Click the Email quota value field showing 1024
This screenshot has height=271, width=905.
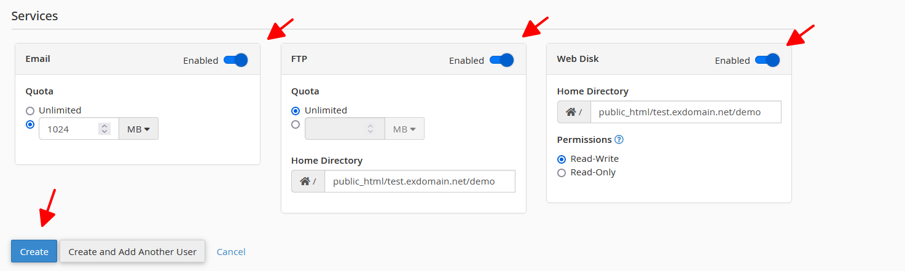pyautogui.click(x=69, y=129)
